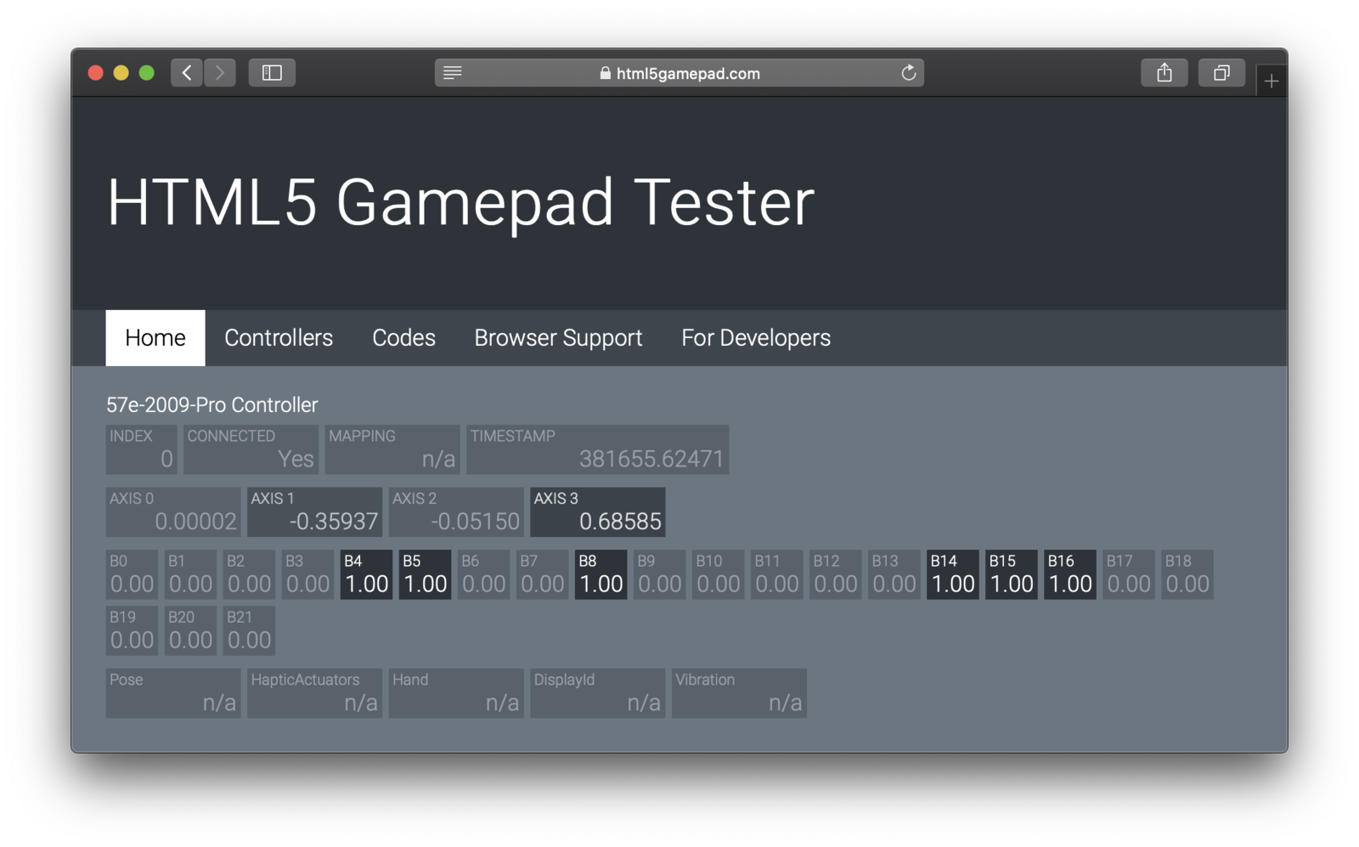Show all tabs overview icon

1221,73
